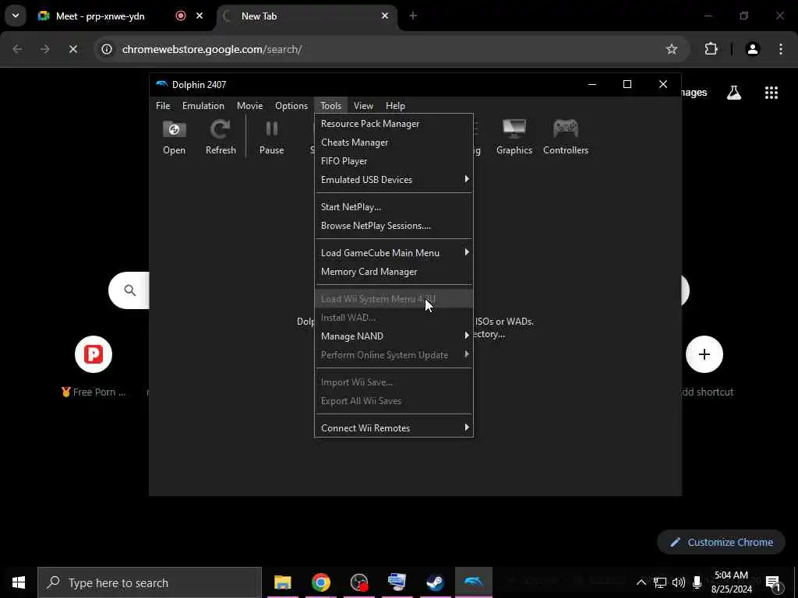Click the Open toolbar icon in Dolphin
This screenshot has width=798, height=598.
click(174, 137)
